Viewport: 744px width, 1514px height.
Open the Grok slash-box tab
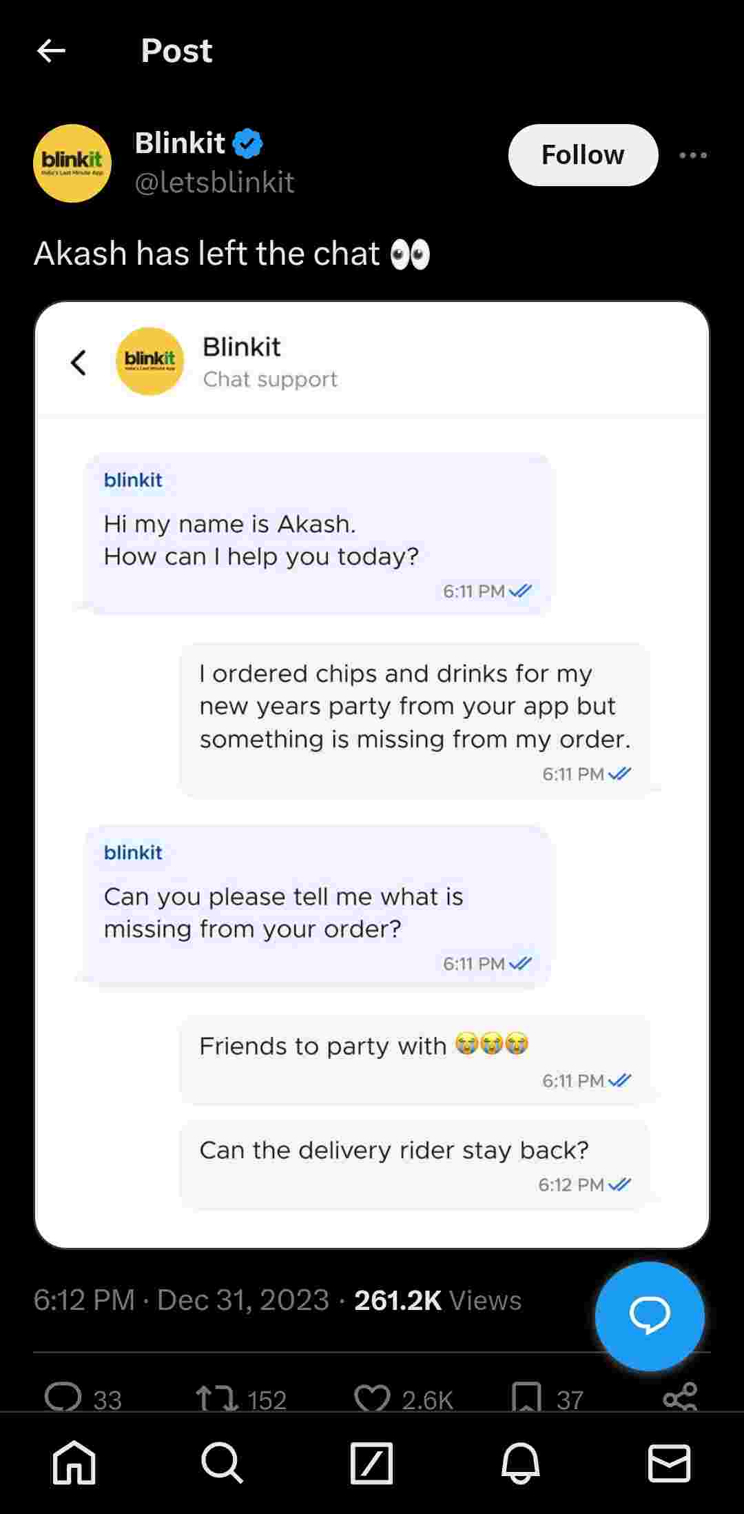click(371, 1462)
